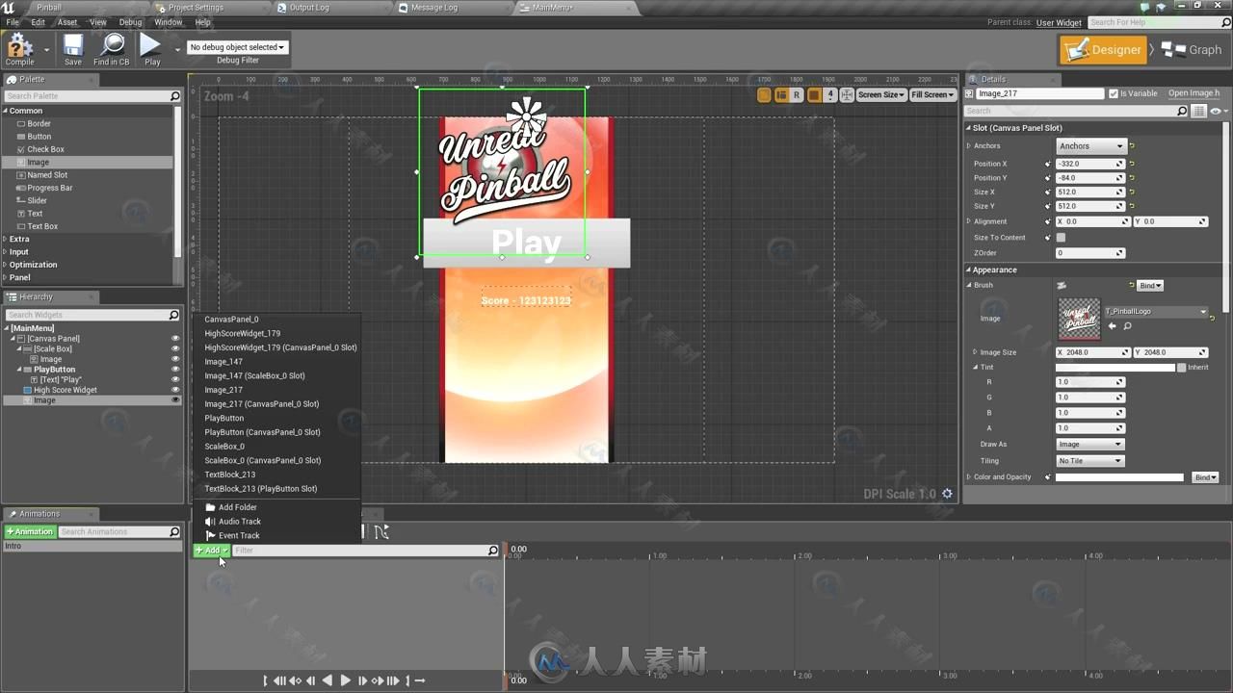This screenshot has height=693, width=1233.
Task: Open the Draw As dropdown
Action: 1090,445
